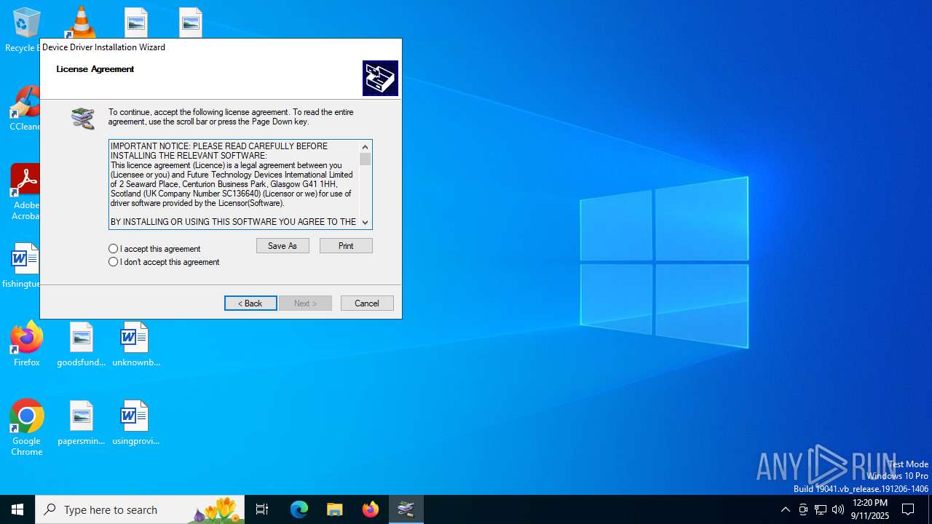
Task: Open Google Chrome desktop shortcut
Action: (x=27, y=428)
